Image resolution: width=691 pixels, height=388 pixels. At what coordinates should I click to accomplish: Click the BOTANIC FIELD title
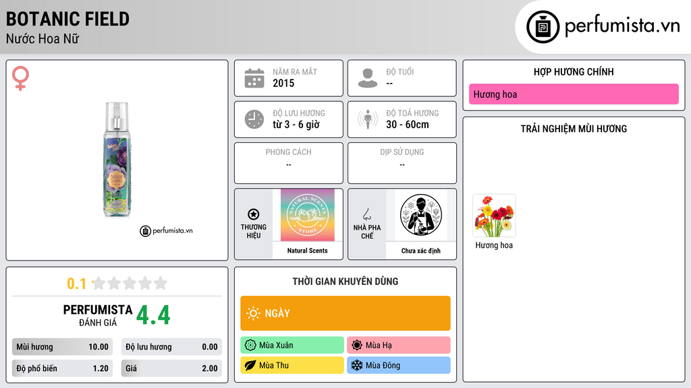click(67, 19)
